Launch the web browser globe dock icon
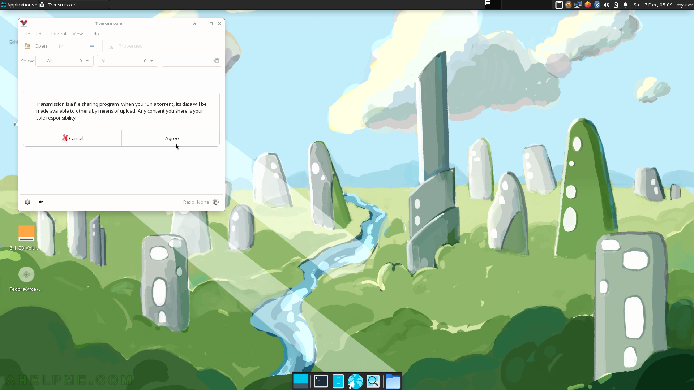 click(x=355, y=381)
